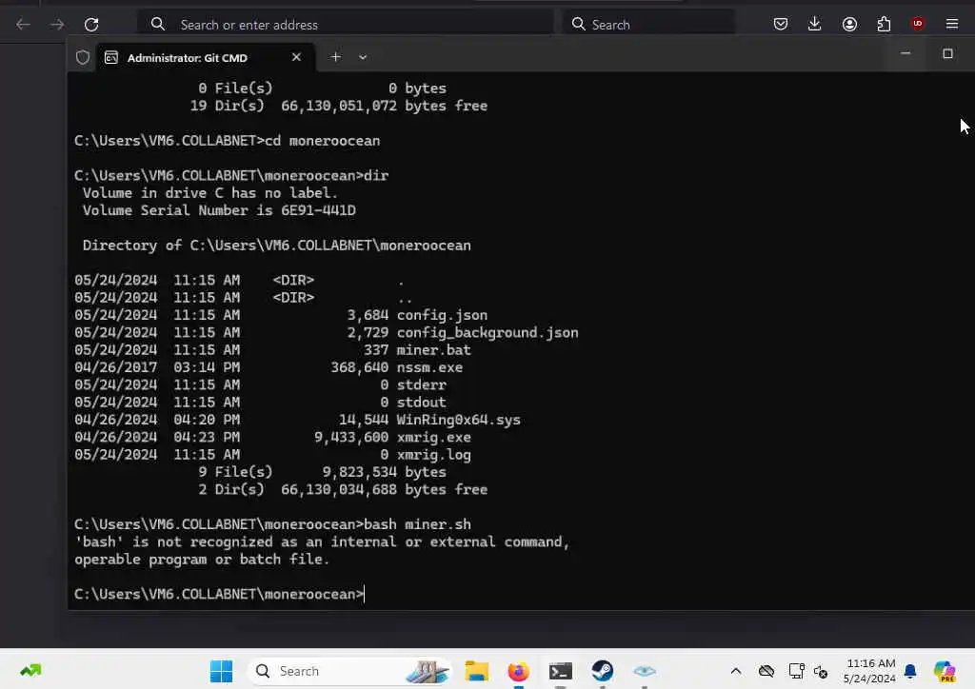
Task: Click the muted volume tray icon
Action: (x=821, y=672)
